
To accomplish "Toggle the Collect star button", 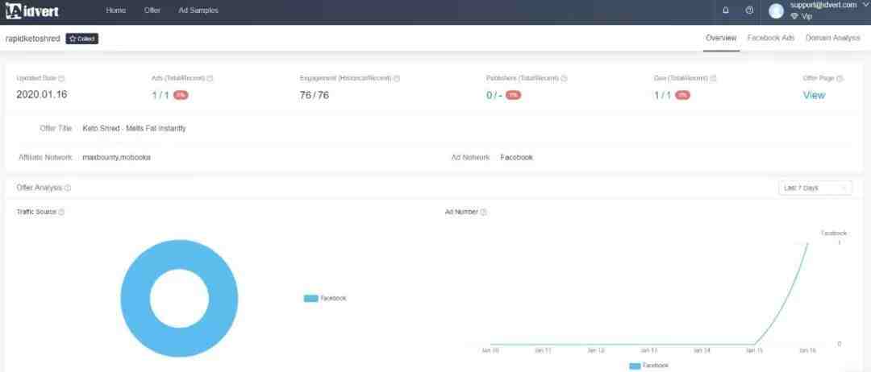I will click(x=82, y=39).
